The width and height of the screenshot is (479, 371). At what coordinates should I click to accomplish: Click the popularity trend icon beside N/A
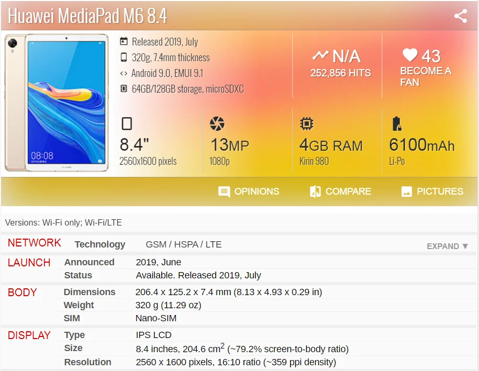[x=320, y=55]
